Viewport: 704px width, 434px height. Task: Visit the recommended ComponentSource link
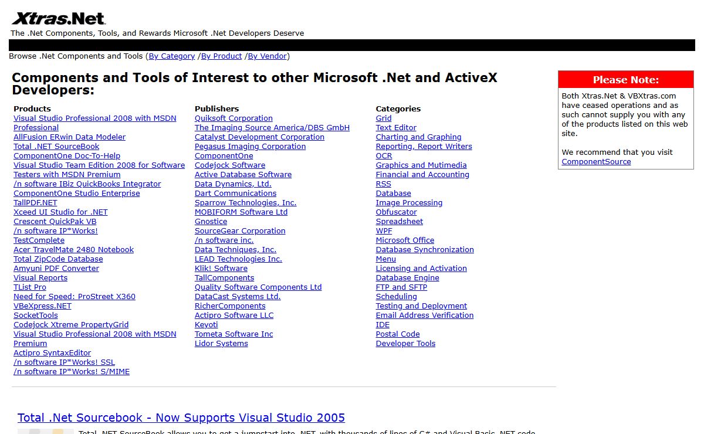tap(596, 162)
